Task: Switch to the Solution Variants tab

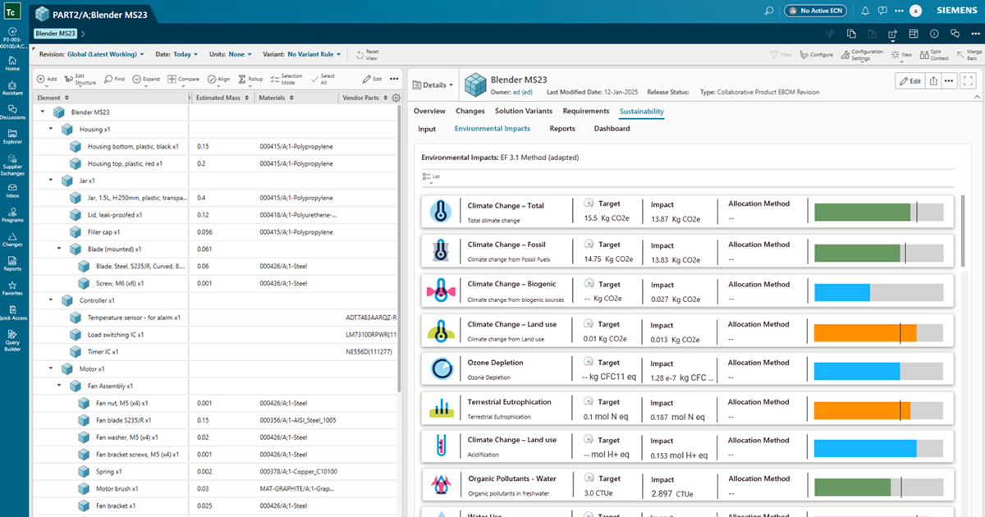Action: click(524, 111)
